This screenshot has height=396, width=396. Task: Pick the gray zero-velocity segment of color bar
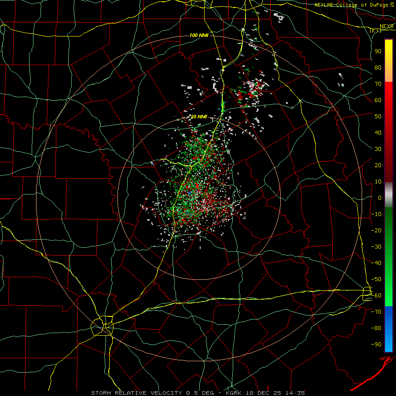point(389,195)
